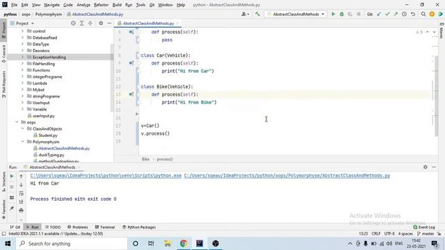The height and width of the screenshot is (250, 445).
Task: Toggle soft-wrap in Run console
Action: tap(21, 193)
